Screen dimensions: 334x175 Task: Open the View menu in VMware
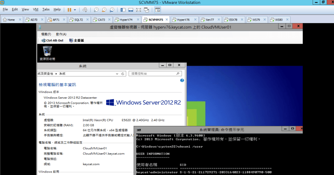coord(25,9)
